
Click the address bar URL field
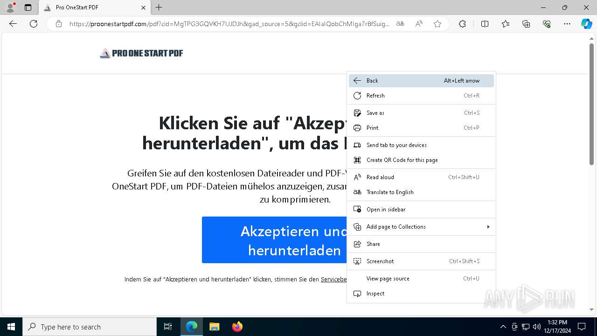[x=229, y=24]
